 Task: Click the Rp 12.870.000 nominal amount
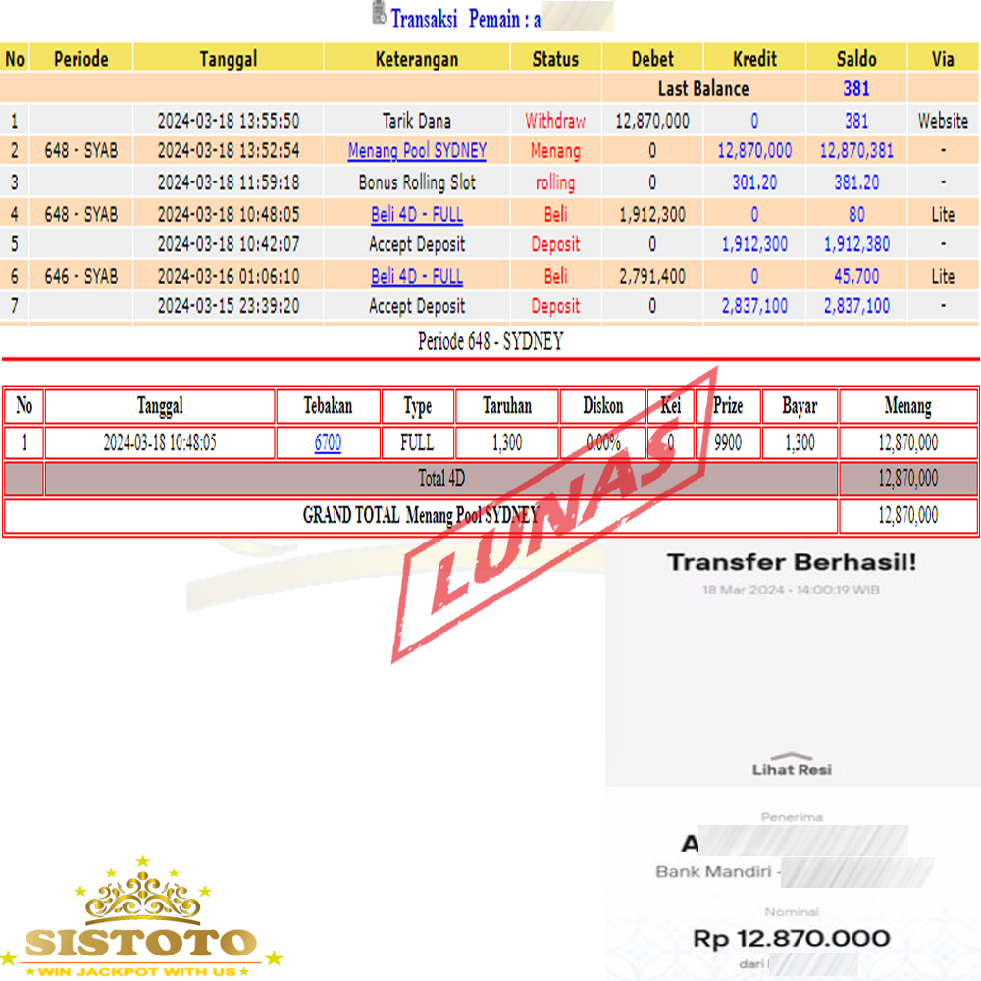click(x=791, y=938)
